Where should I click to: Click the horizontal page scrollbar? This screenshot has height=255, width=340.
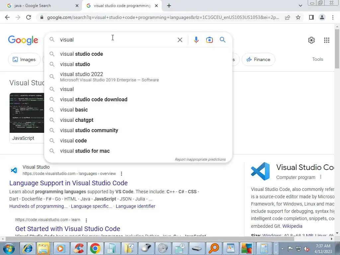150,239
